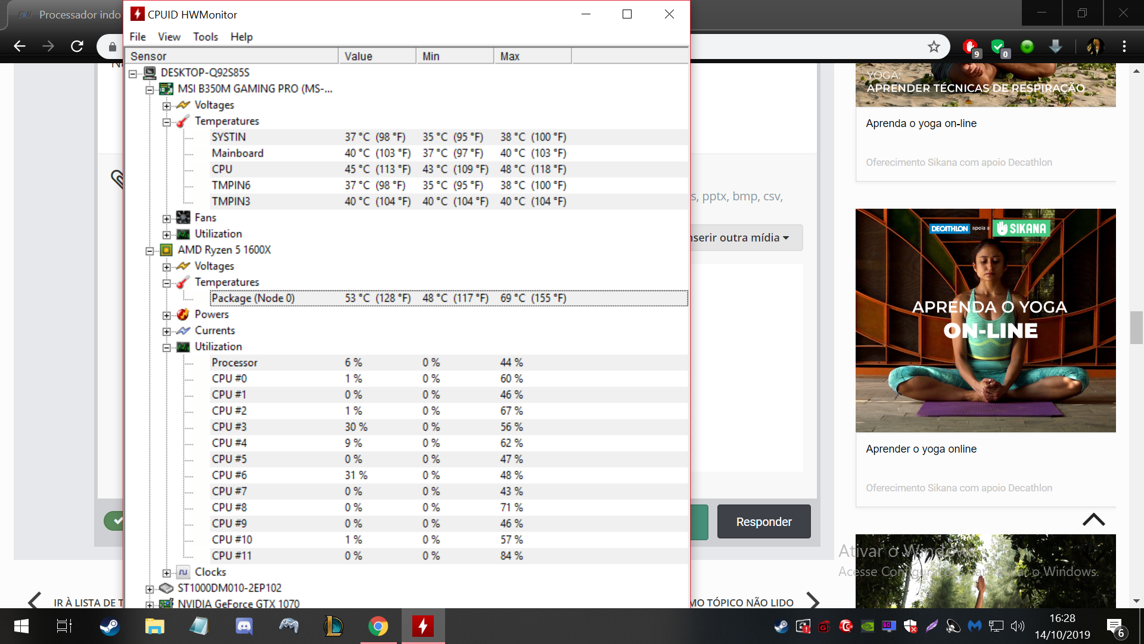Open the 'Aprender o yoga online' link

tap(921, 449)
